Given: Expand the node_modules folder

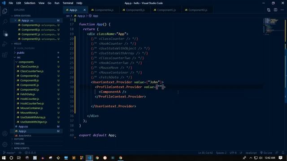Looking at the screenshot, I should click(x=26, y=48).
